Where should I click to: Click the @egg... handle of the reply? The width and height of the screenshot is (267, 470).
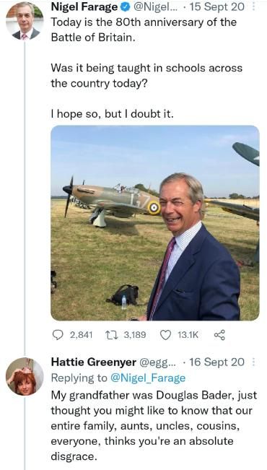[158, 362]
